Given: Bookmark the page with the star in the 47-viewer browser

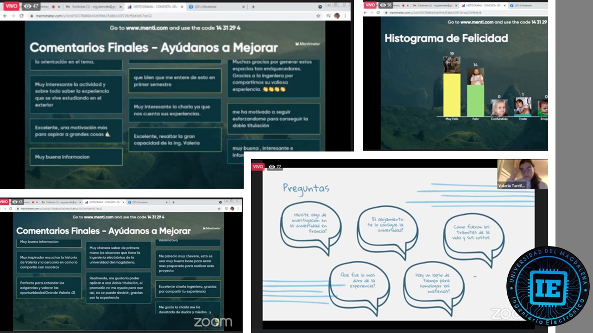Looking at the screenshot, I should [x=318, y=16].
